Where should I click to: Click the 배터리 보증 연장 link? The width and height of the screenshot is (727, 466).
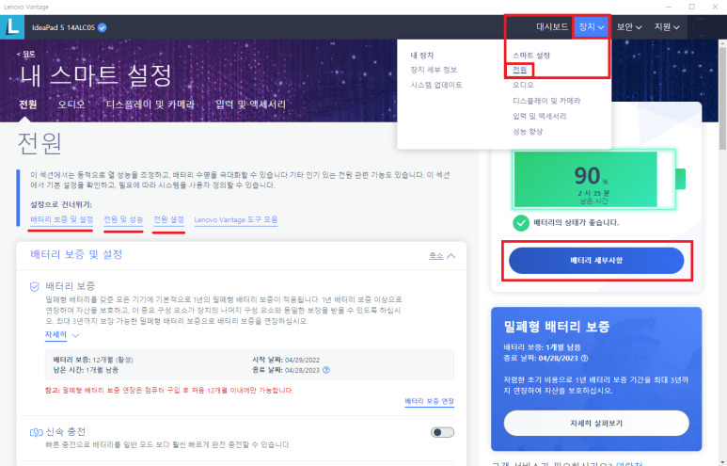coord(430,401)
